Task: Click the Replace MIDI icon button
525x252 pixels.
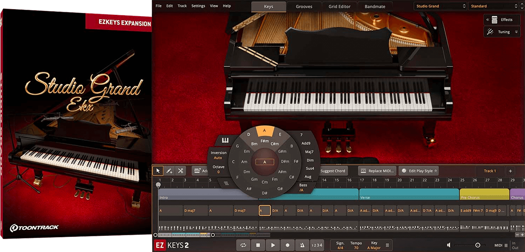Action: click(364, 171)
